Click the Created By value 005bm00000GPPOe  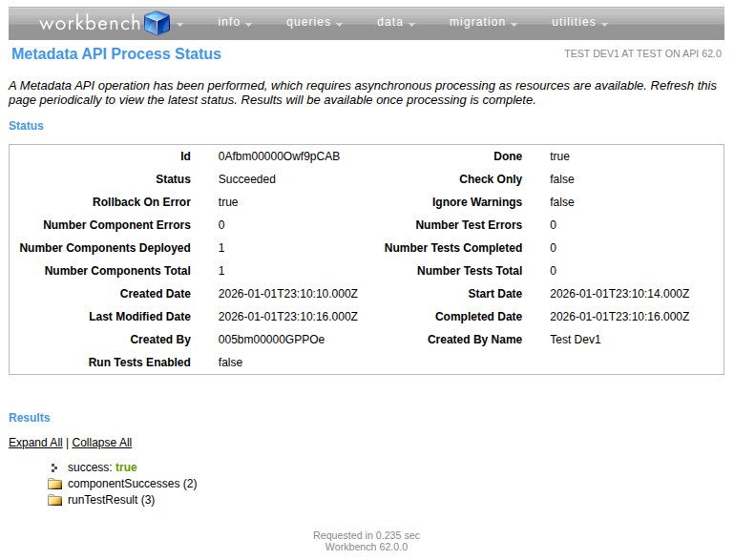pyautogui.click(x=271, y=340)
